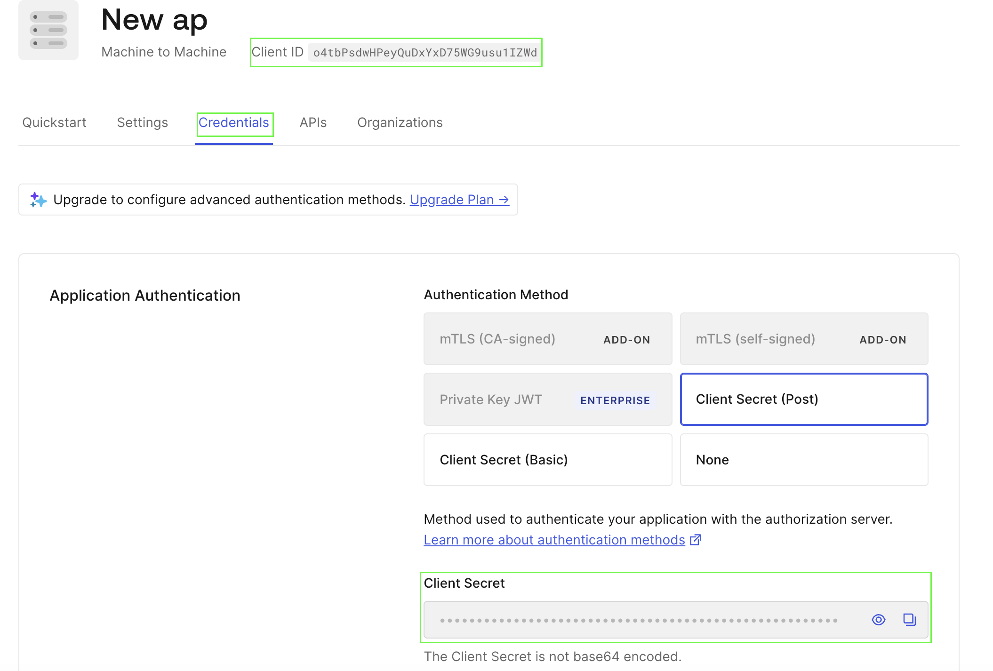Click the Machine to Machine app icon
This screenshot has height=671, width=993.
tap(48, 30)
